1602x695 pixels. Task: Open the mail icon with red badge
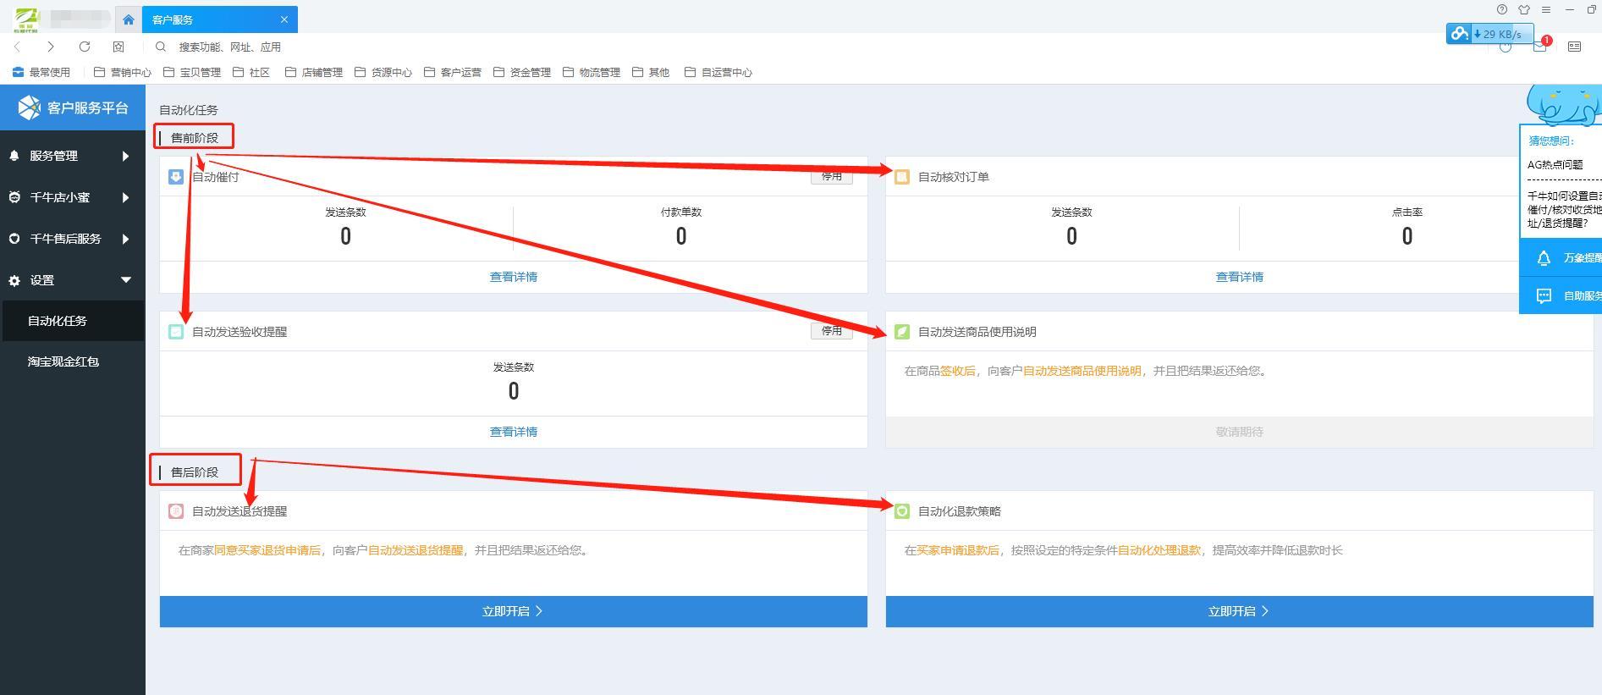click(x=1540, y=47)
